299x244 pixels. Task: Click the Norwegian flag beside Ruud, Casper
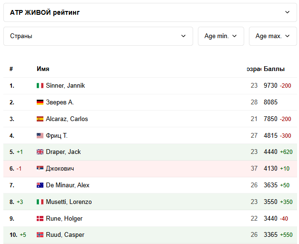[x=40, y=235]
